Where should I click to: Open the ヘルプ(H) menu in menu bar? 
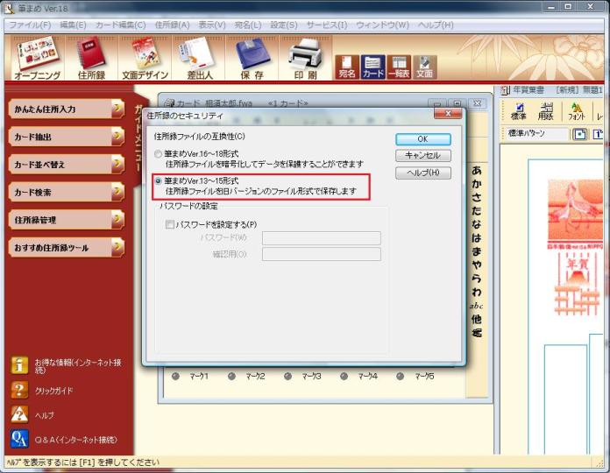point(436,25)
